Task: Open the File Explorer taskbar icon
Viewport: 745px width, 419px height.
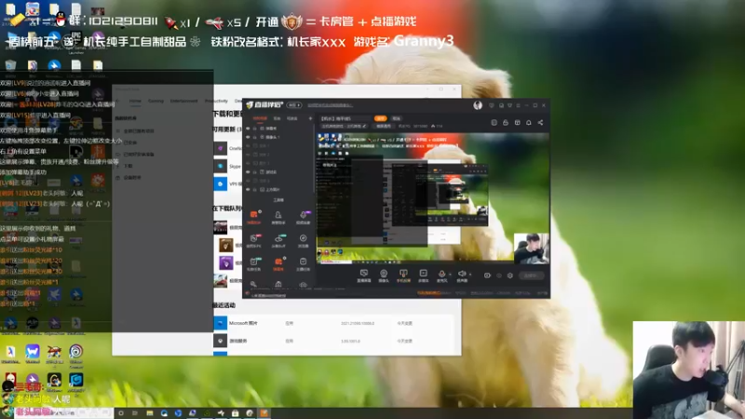Action: pos(150,413)
